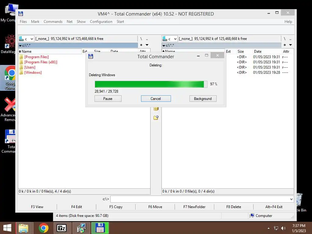
Task: Select the [Windows] folder in left panel
Action: coord(33,73)
